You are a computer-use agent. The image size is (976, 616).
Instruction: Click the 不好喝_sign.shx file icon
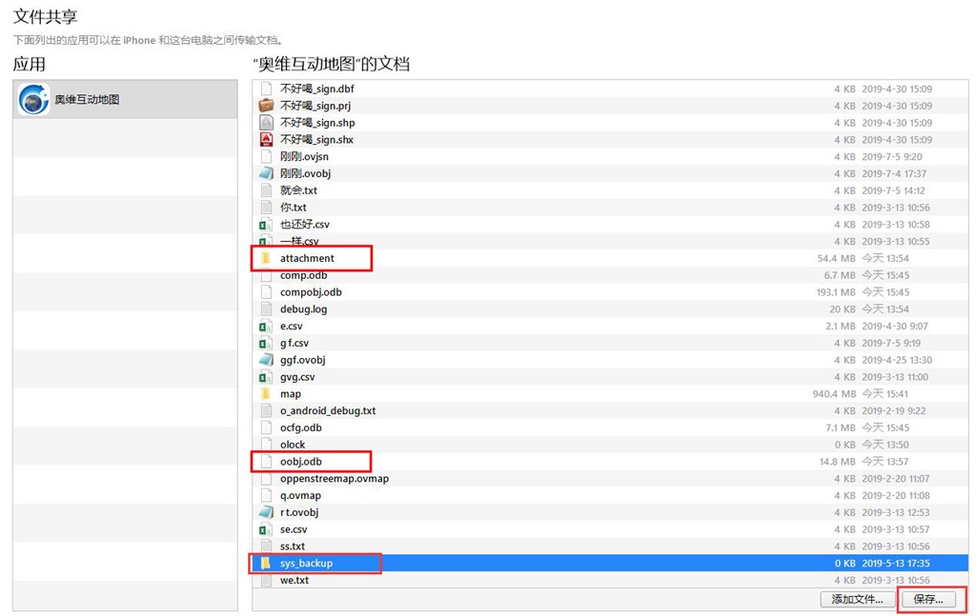click(266, 140)
